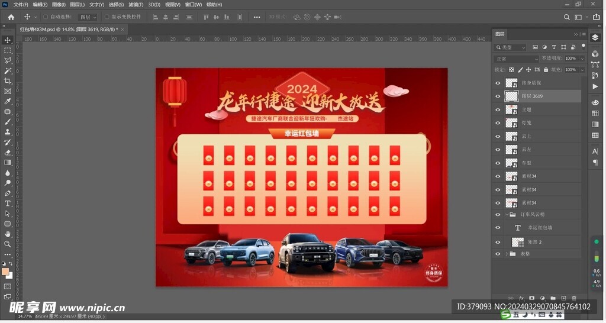Image resolution: width=606 pixels, height=323 pixels.
Task: Open the 图层 auto-select target dropdown
Action: 88,17
